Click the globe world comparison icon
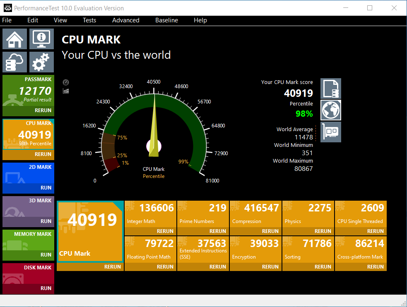The height and width of the screenshot is (307, 407). coord(331,110)
